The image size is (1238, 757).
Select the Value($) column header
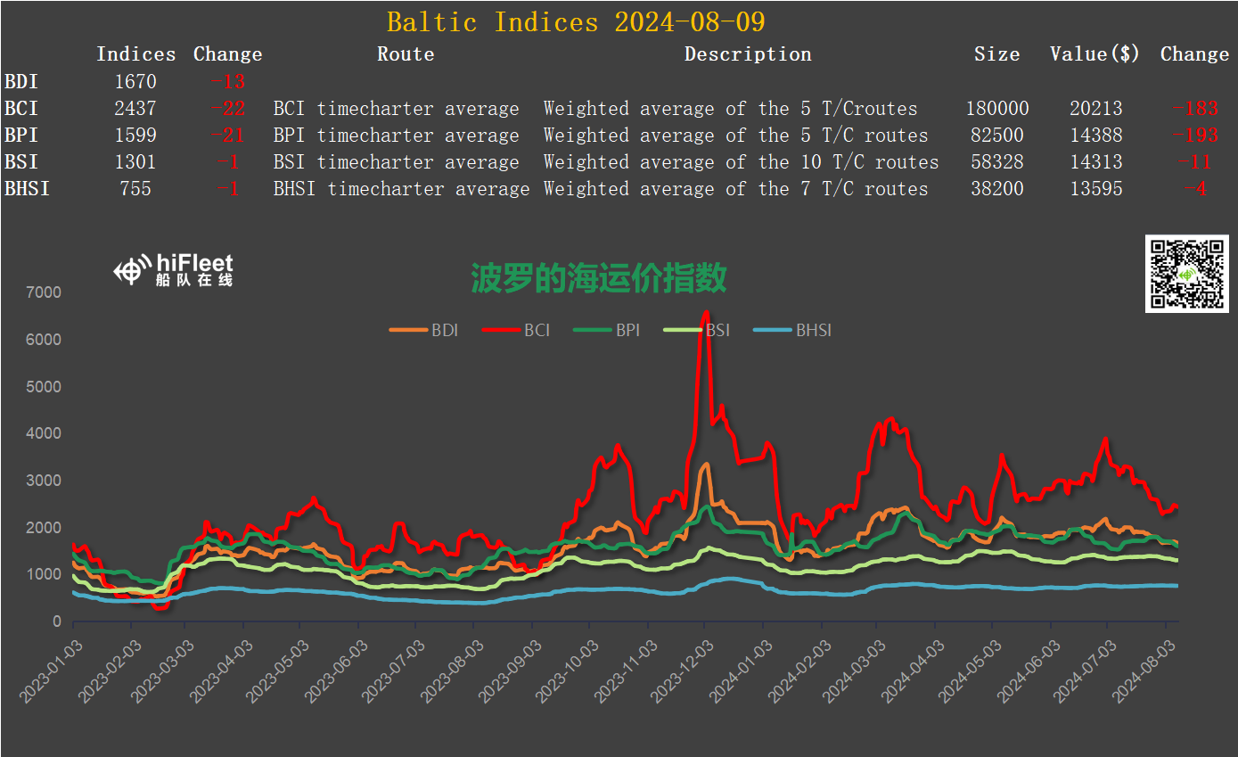[1095, 54]
